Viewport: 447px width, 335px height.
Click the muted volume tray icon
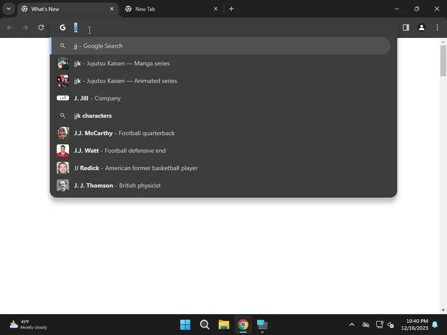pyautogui.click(x=391, y=325)
